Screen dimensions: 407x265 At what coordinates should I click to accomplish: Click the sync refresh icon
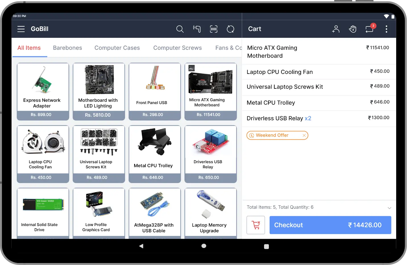[231, 29]
